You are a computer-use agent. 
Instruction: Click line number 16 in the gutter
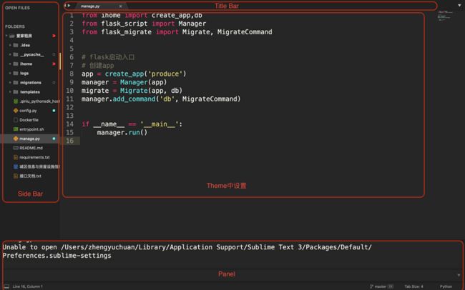pos(69,141)
